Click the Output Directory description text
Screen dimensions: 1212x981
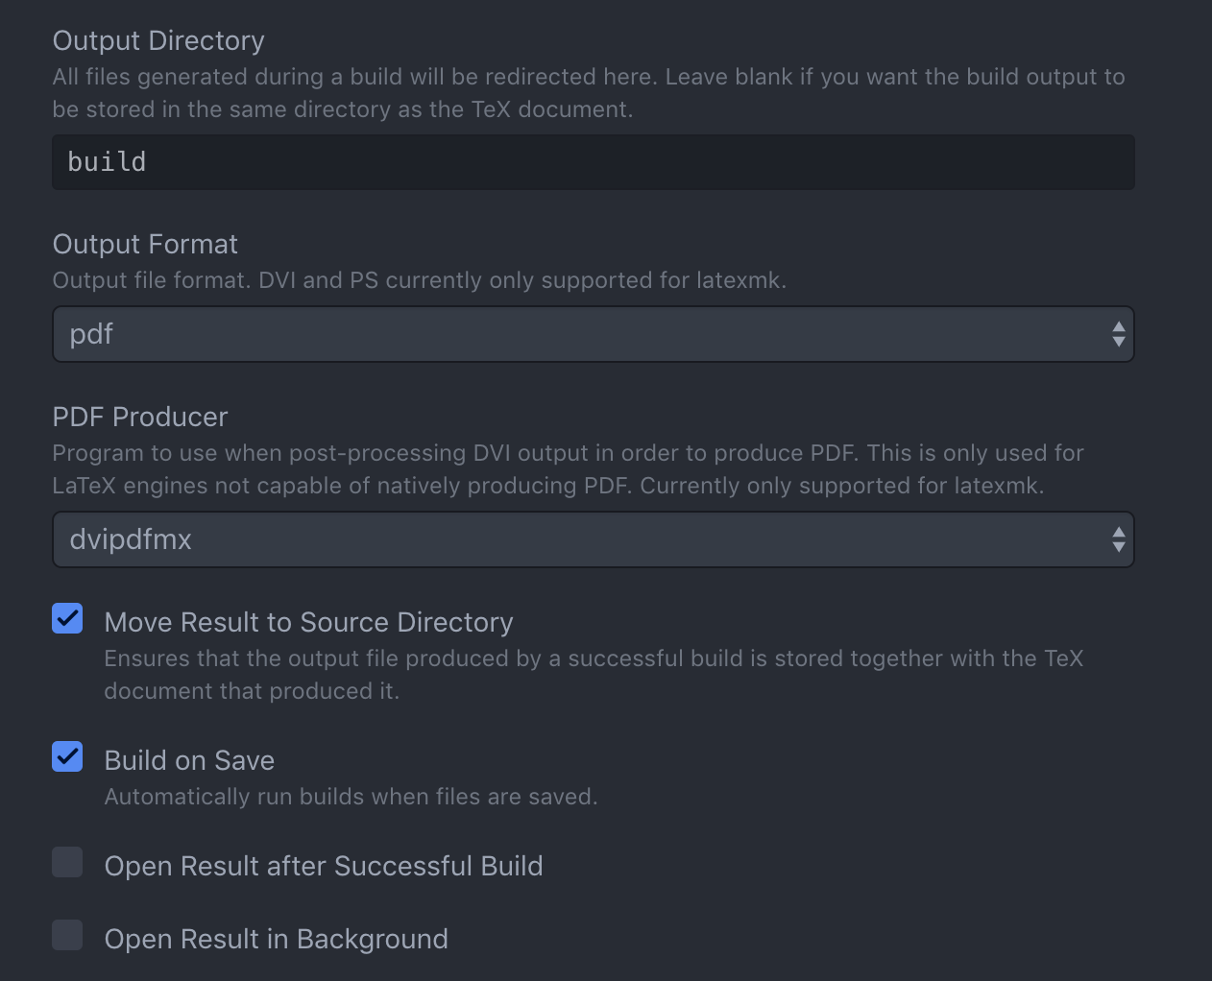[589, 93]
